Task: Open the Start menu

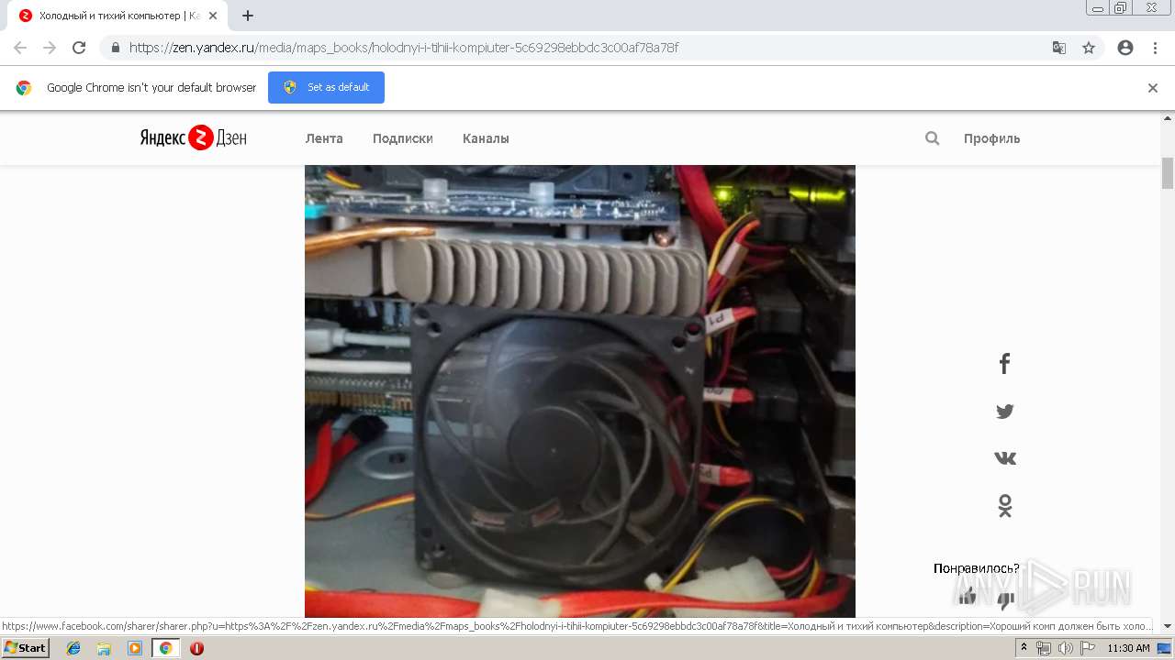Action: (x=25, y=648)
